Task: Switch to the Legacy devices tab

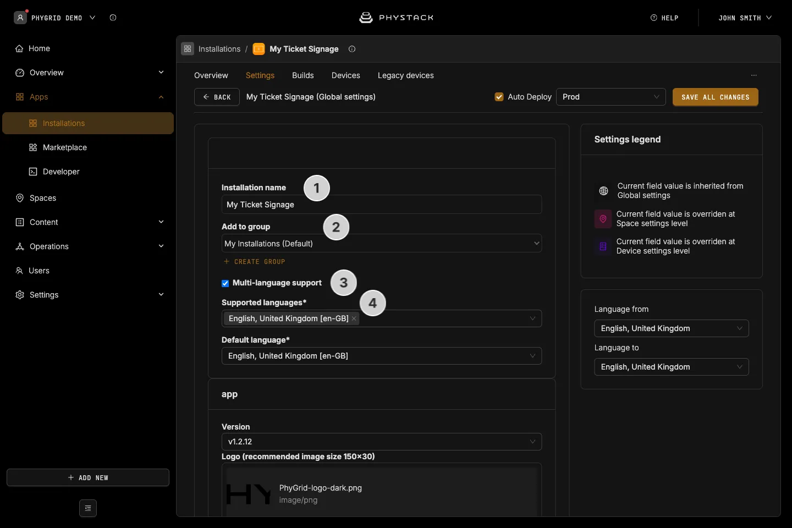Action: 406,75
